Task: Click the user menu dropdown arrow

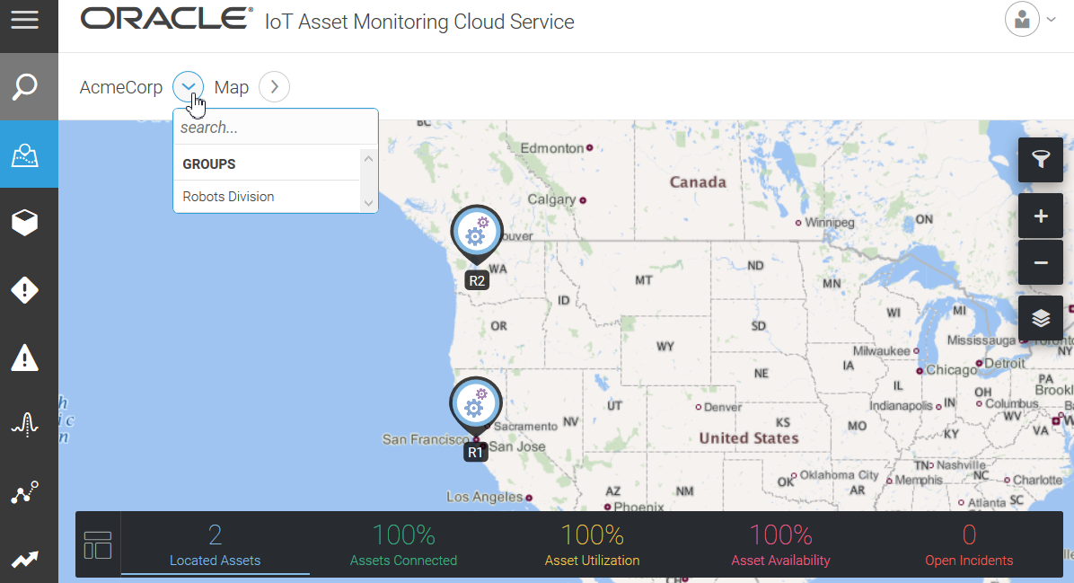Action: (1051, 19)
